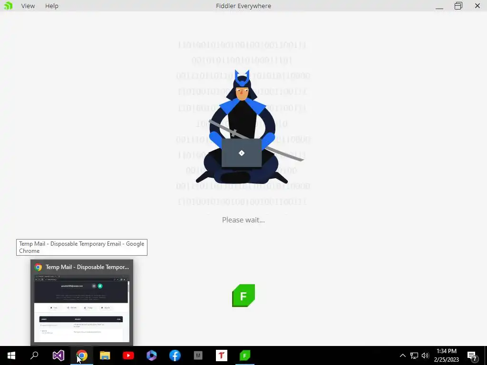Viewport: 487px width, 365px height.
Task: Open the clock showing 1:34 PM
Action: [446, 355]
